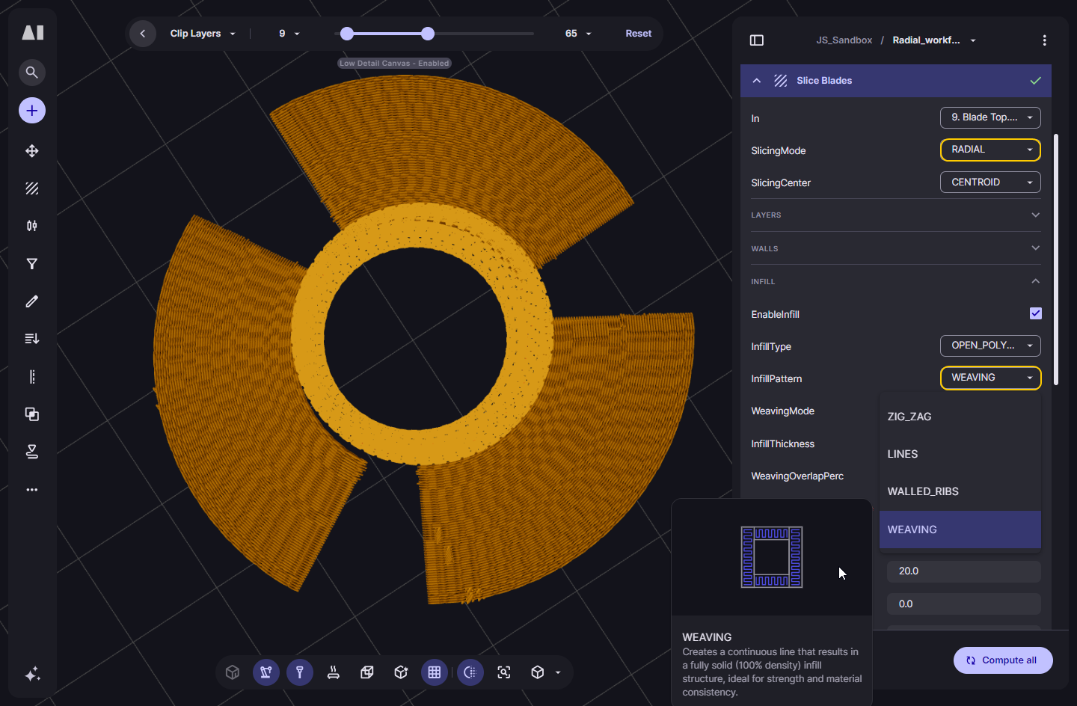
Task: Open the sparkle AI assistant icon
Action: 32,675
